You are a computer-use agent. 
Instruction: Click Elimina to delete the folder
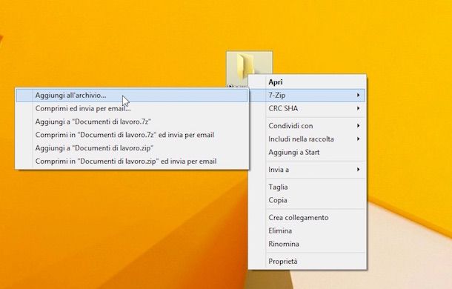pyautogui.click(x=308, y=230)
